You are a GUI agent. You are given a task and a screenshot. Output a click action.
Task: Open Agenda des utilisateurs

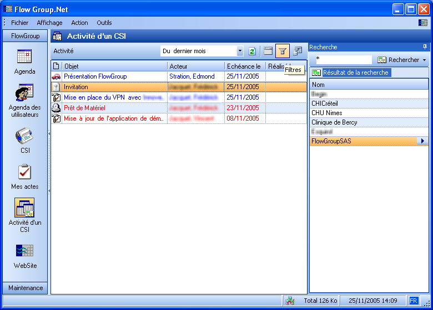coord(24,100)
